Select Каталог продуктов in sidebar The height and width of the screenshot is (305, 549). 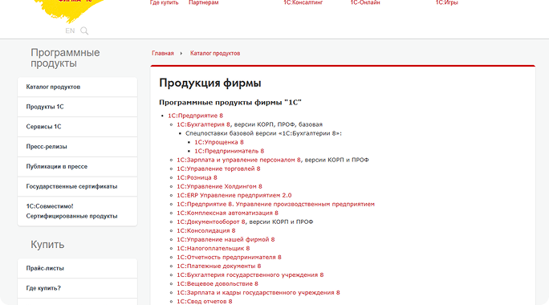coord(77,87)
